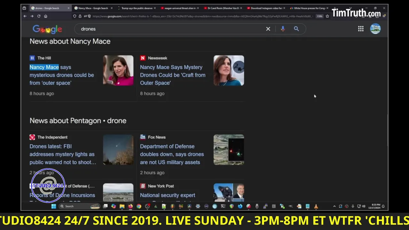This screenshot has width=409, height=230.
Task: Reload the page with the refresh icon
Action: 39,16
